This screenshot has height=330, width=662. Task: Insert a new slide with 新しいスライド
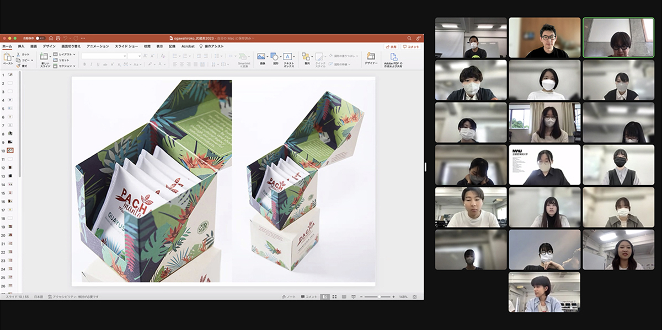[x=45, y=59]
